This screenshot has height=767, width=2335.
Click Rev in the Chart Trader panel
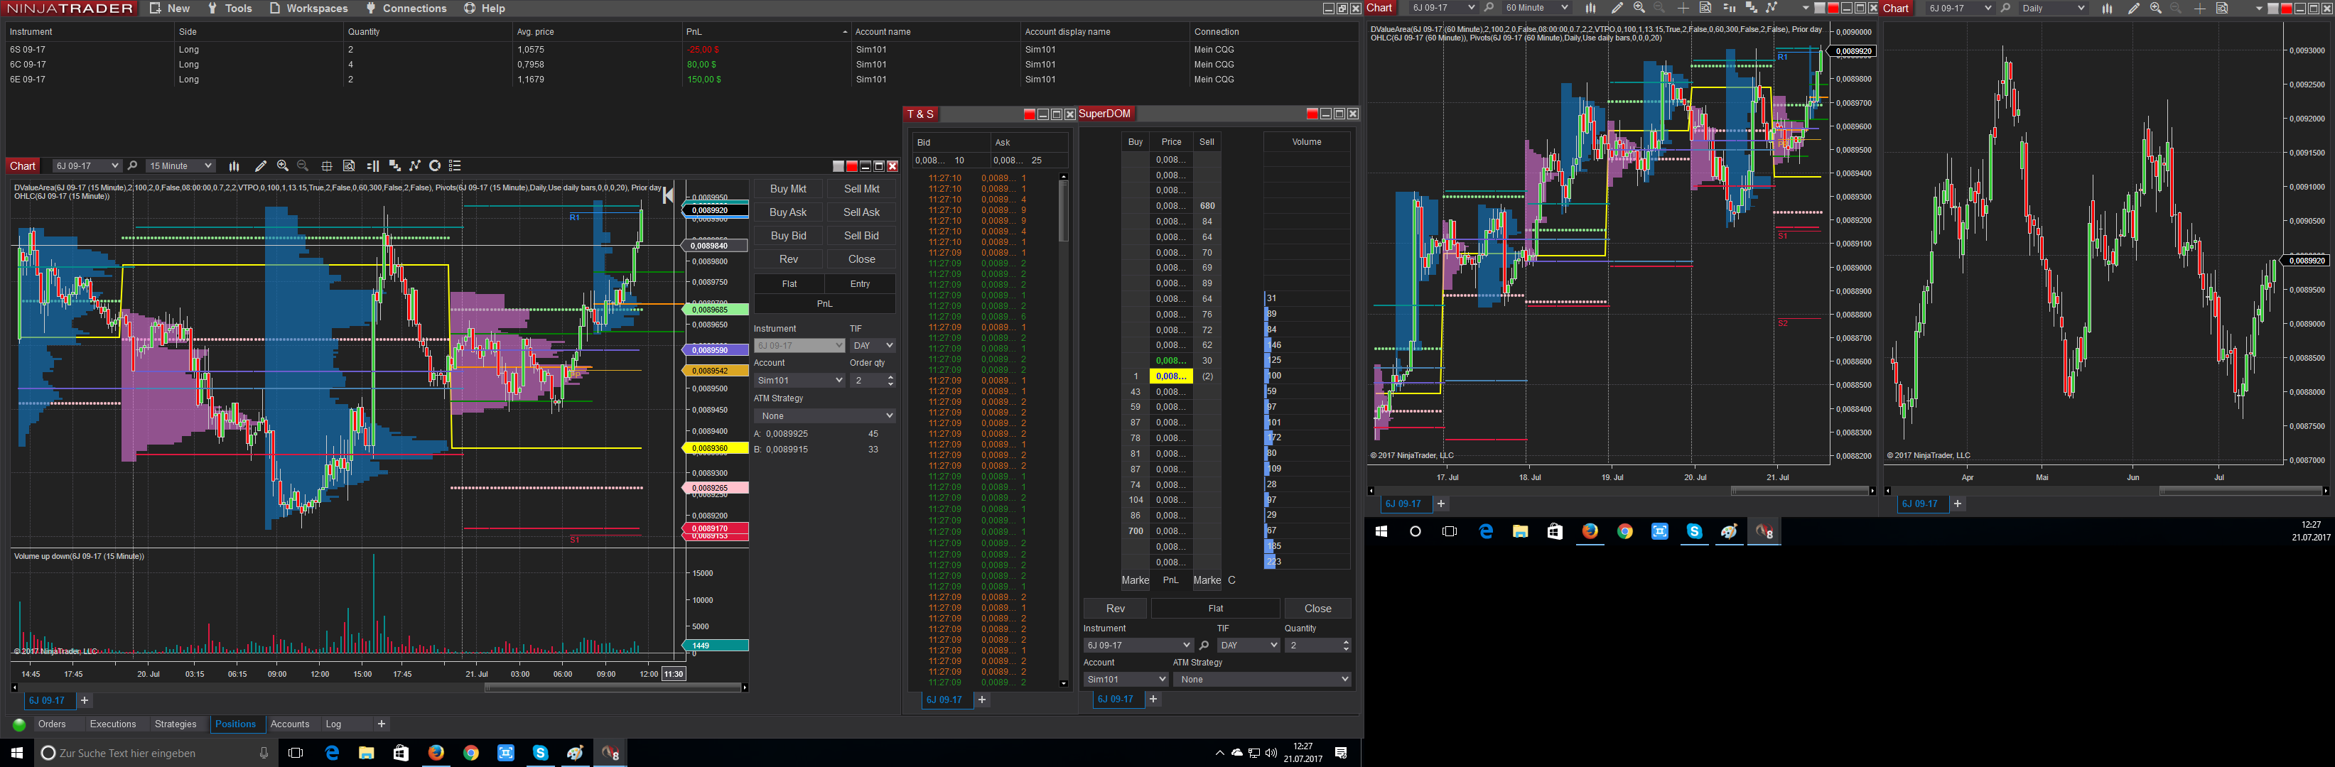tap(789, 260)
